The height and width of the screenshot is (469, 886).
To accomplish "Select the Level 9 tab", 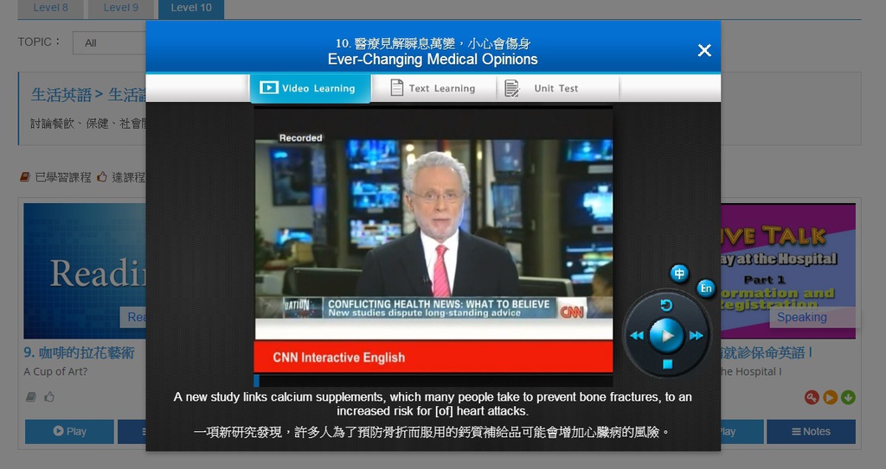I will click(x=120, y=8).
